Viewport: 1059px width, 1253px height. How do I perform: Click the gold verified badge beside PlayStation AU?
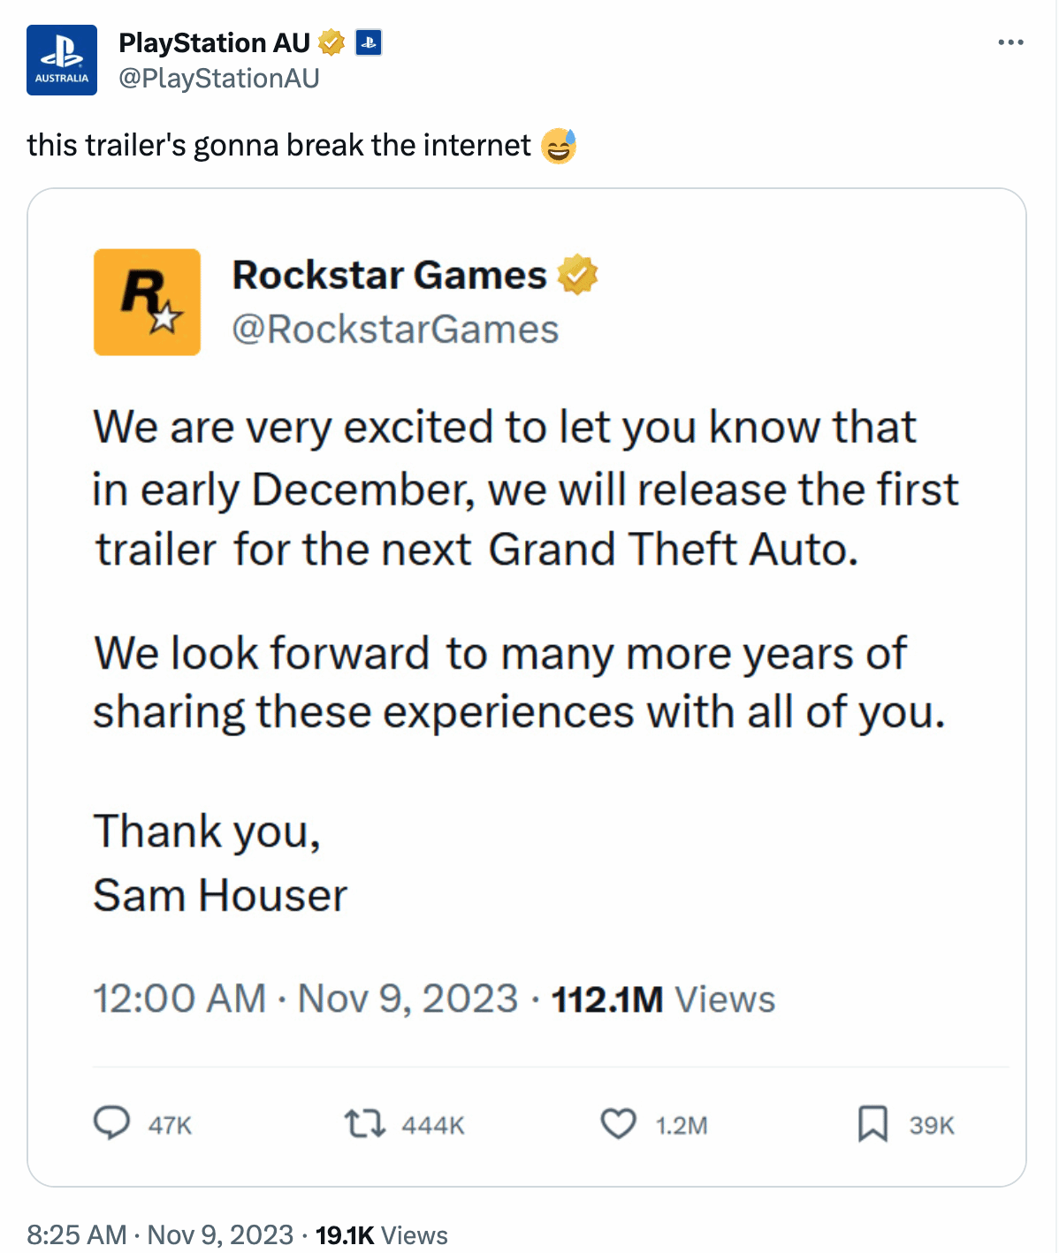coord(331,42)
